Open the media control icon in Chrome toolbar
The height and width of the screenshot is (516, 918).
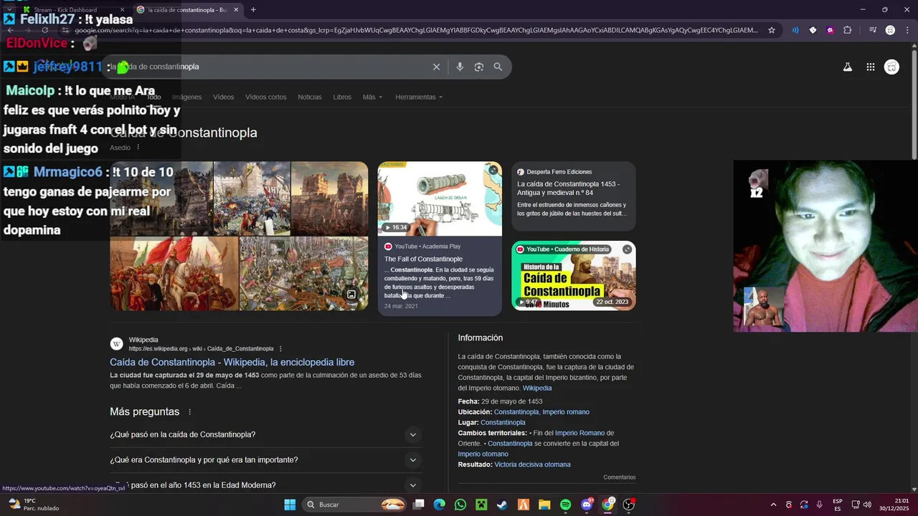tap(873, 30)
